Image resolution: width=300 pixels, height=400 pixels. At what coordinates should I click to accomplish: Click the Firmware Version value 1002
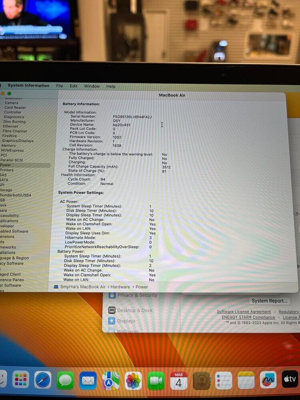click(x=117, y=137)
